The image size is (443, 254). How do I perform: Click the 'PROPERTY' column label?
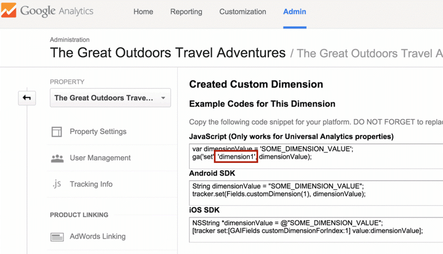[x=67, y=82]
